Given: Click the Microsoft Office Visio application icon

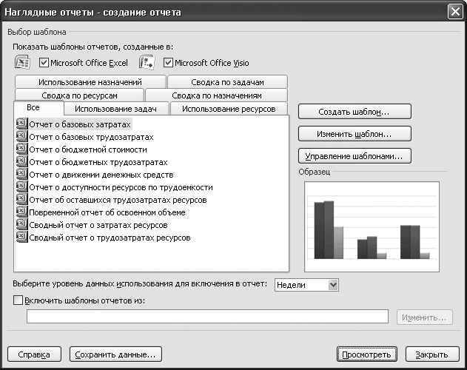Looking at the screenshot, I should 147,63.
